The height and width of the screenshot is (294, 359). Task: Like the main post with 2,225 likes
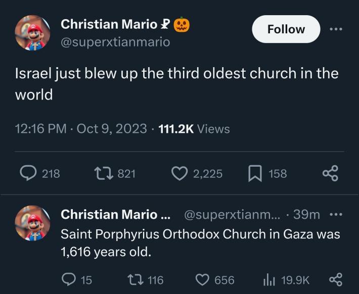click(179, 174)
